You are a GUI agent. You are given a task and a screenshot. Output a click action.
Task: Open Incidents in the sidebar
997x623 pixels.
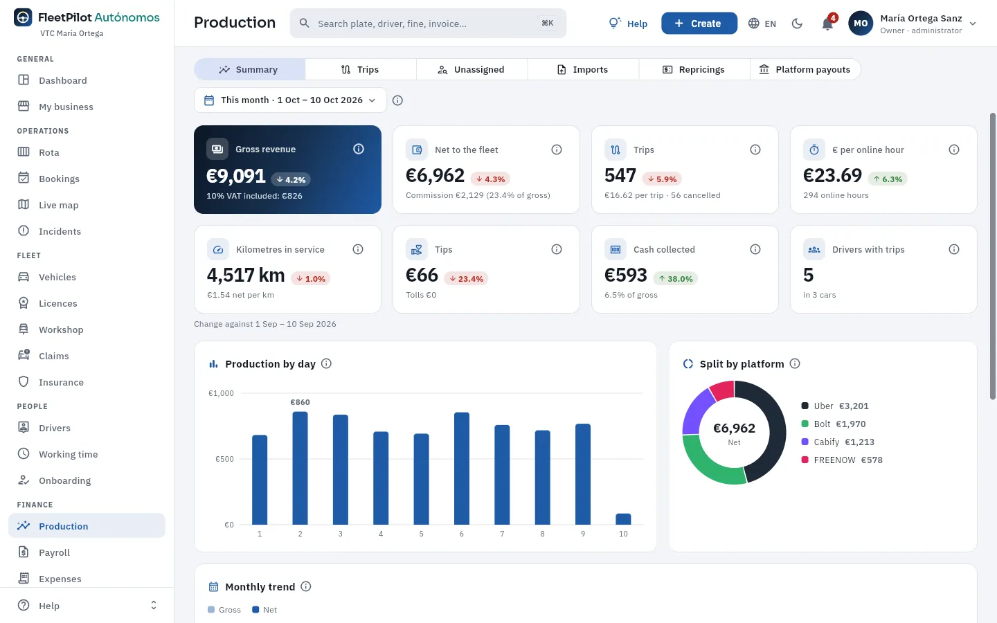point(87,231)
